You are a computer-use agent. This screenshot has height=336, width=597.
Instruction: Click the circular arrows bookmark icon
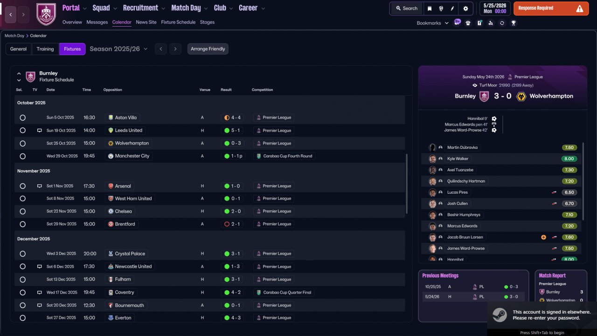pos(502,23)
